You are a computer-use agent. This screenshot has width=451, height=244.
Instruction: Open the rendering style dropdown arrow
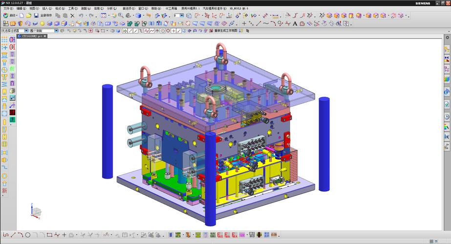(x=144, y=16)
